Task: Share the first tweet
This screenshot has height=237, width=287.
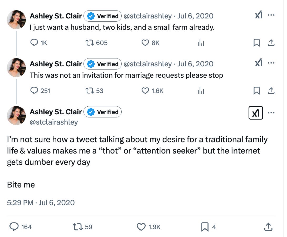Action: (271, 43)
